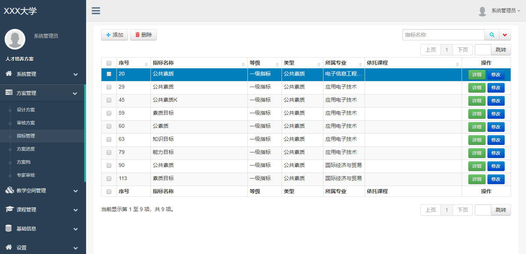
Task: Sort by 等级 column sort arrows
Action: 277,64
